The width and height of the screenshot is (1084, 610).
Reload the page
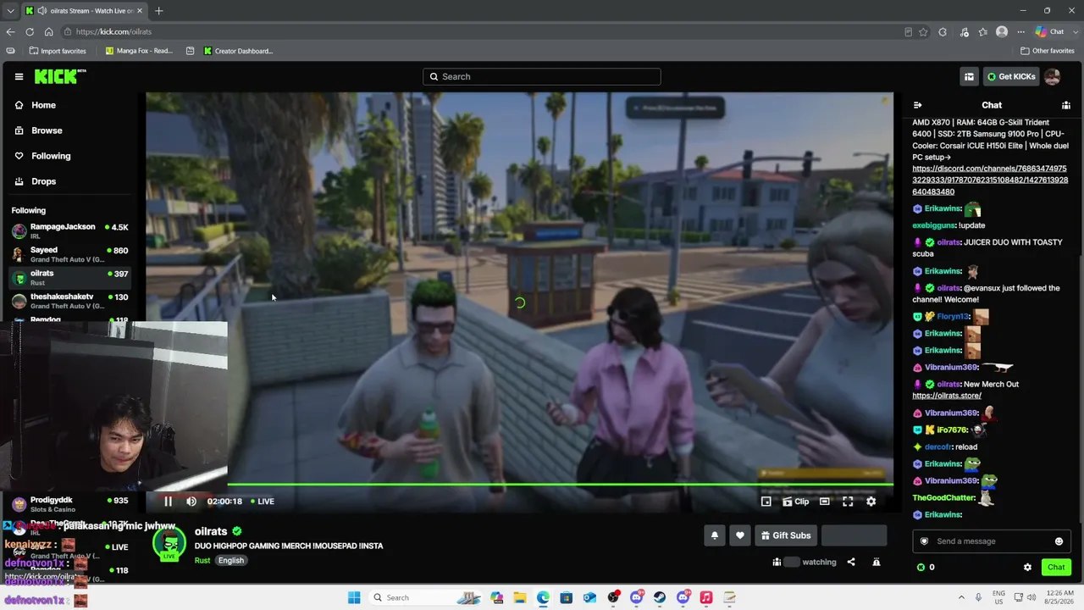pos(30,32)
